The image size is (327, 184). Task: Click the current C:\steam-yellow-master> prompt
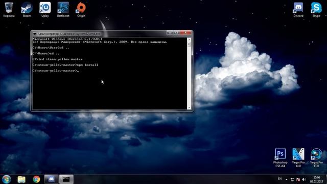pyautogui.click(x=56, y=71)
